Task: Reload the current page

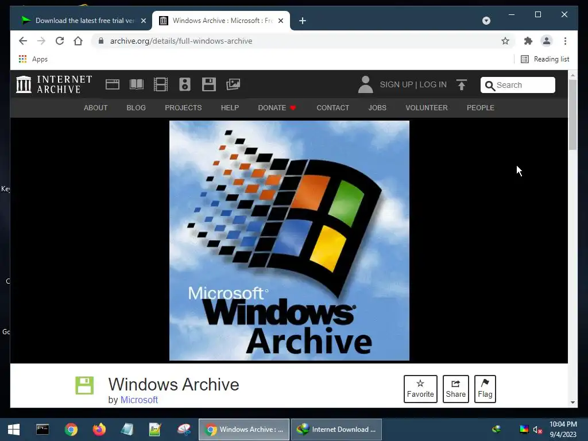Action: [x=60, y=41]
